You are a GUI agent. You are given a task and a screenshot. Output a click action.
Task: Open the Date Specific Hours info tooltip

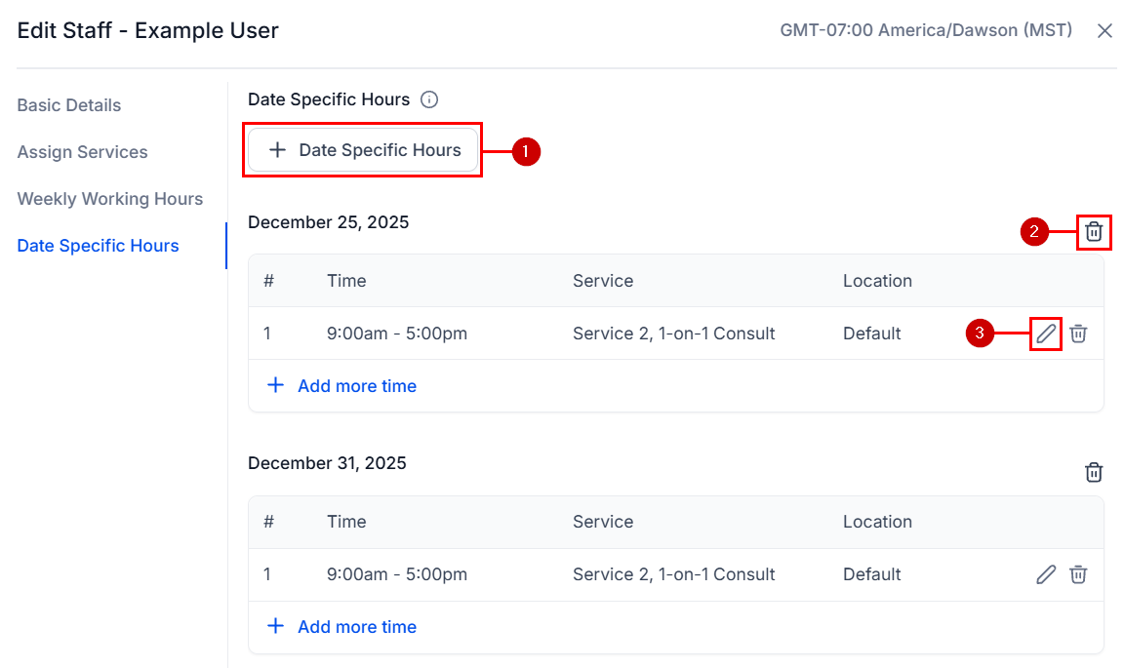coord(428,98)
